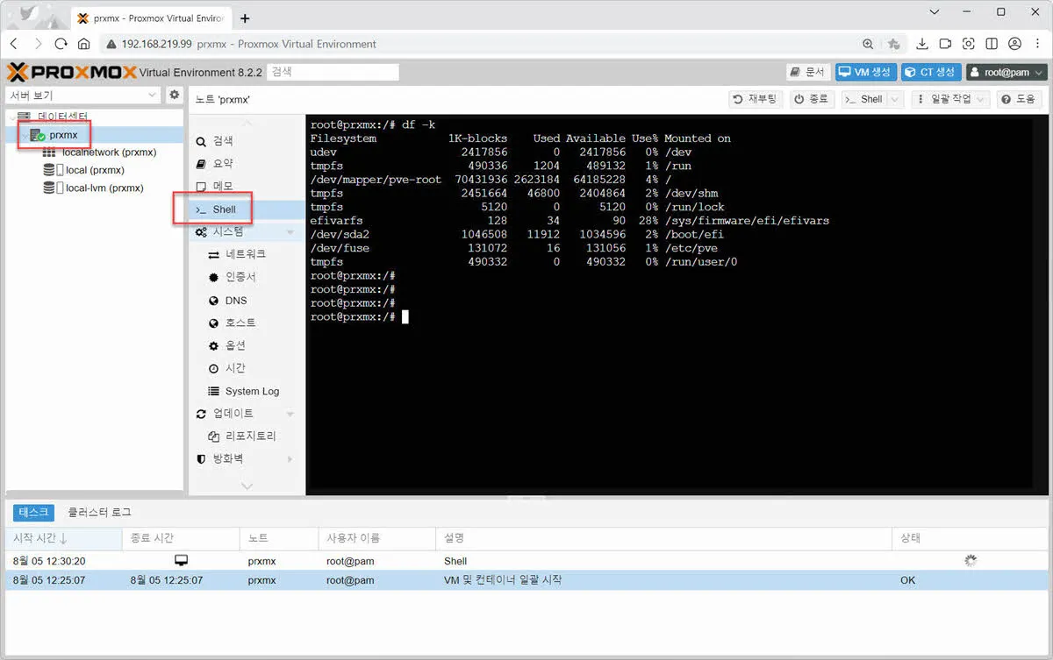This screenshot has width=1053, height=660.
Task: Collapse the 시스템 section arrow
Action: pyautogui.click(x=290, y=232)
